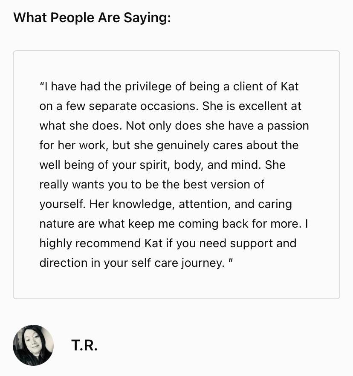
Task: Click the testimonial's opening quotation mark
Action: 41,84
